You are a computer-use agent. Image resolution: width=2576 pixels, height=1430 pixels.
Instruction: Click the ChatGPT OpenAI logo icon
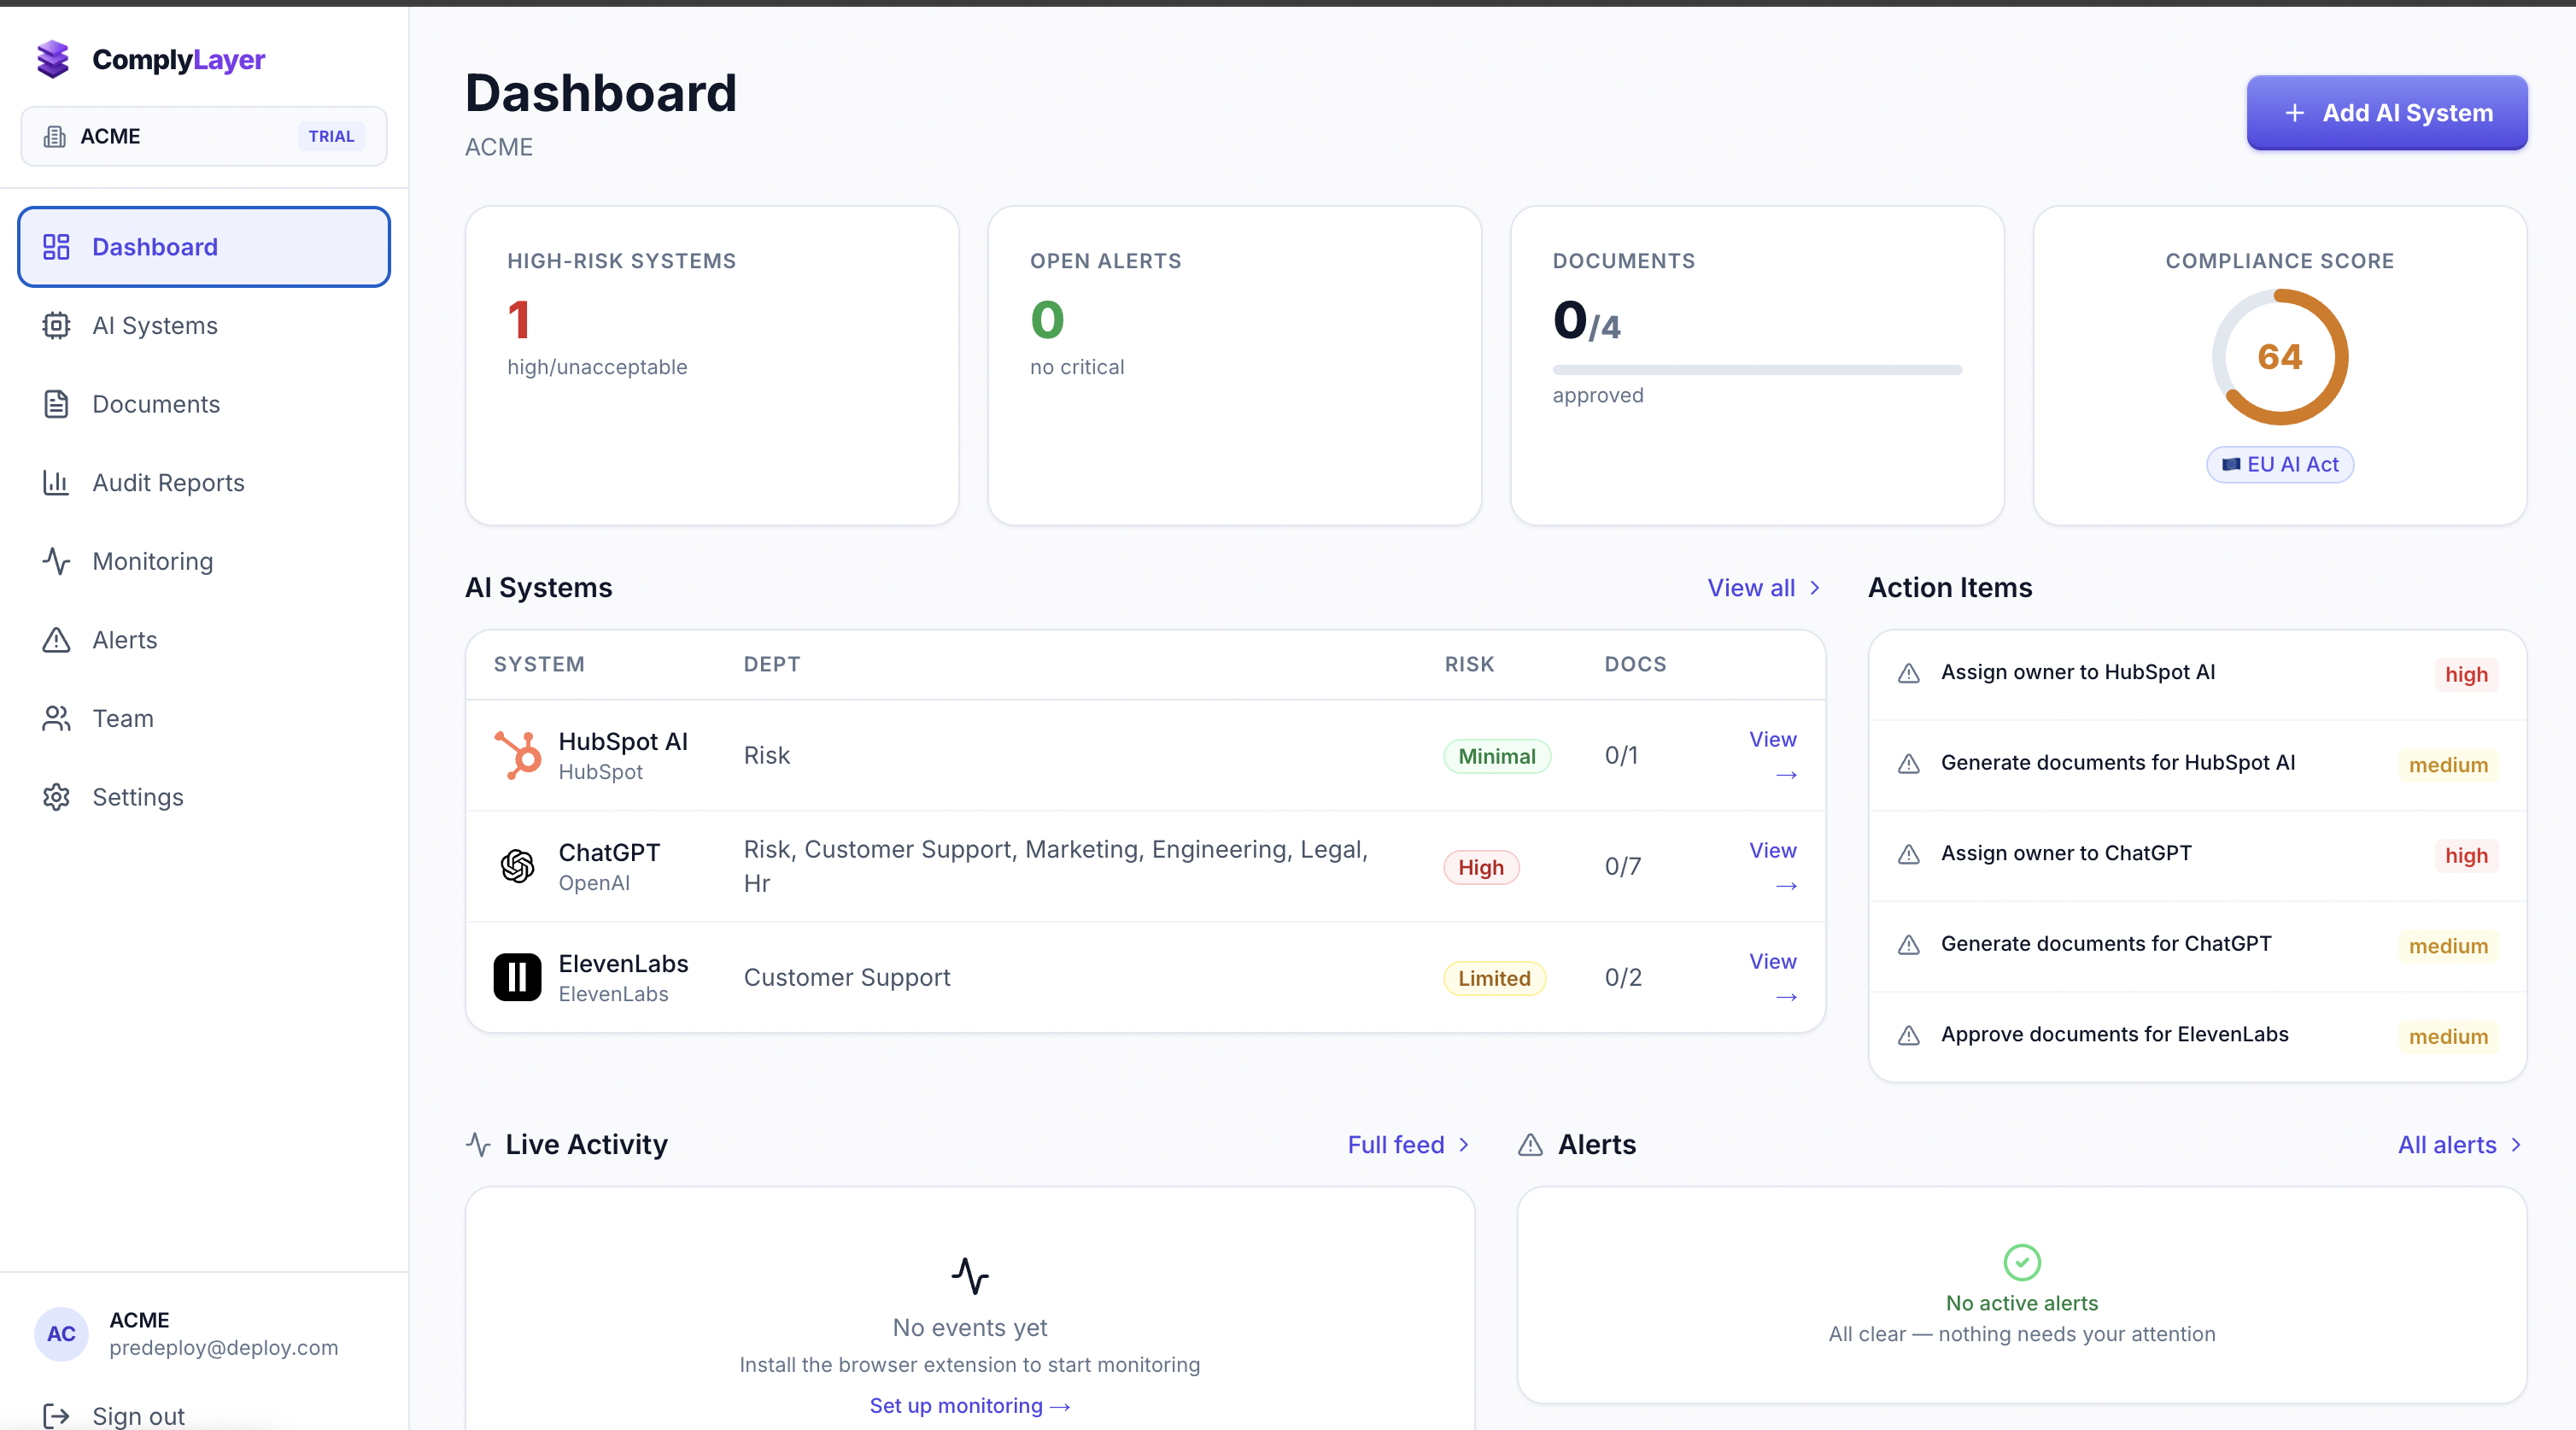[x=518, y=866]
